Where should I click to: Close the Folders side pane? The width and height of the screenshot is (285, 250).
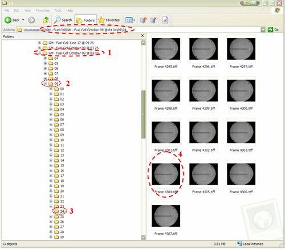click(142, 36)
